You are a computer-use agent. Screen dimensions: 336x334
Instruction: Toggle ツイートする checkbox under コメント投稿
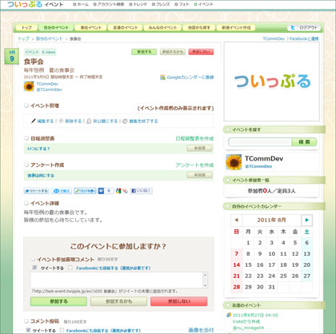click(28, 330)
